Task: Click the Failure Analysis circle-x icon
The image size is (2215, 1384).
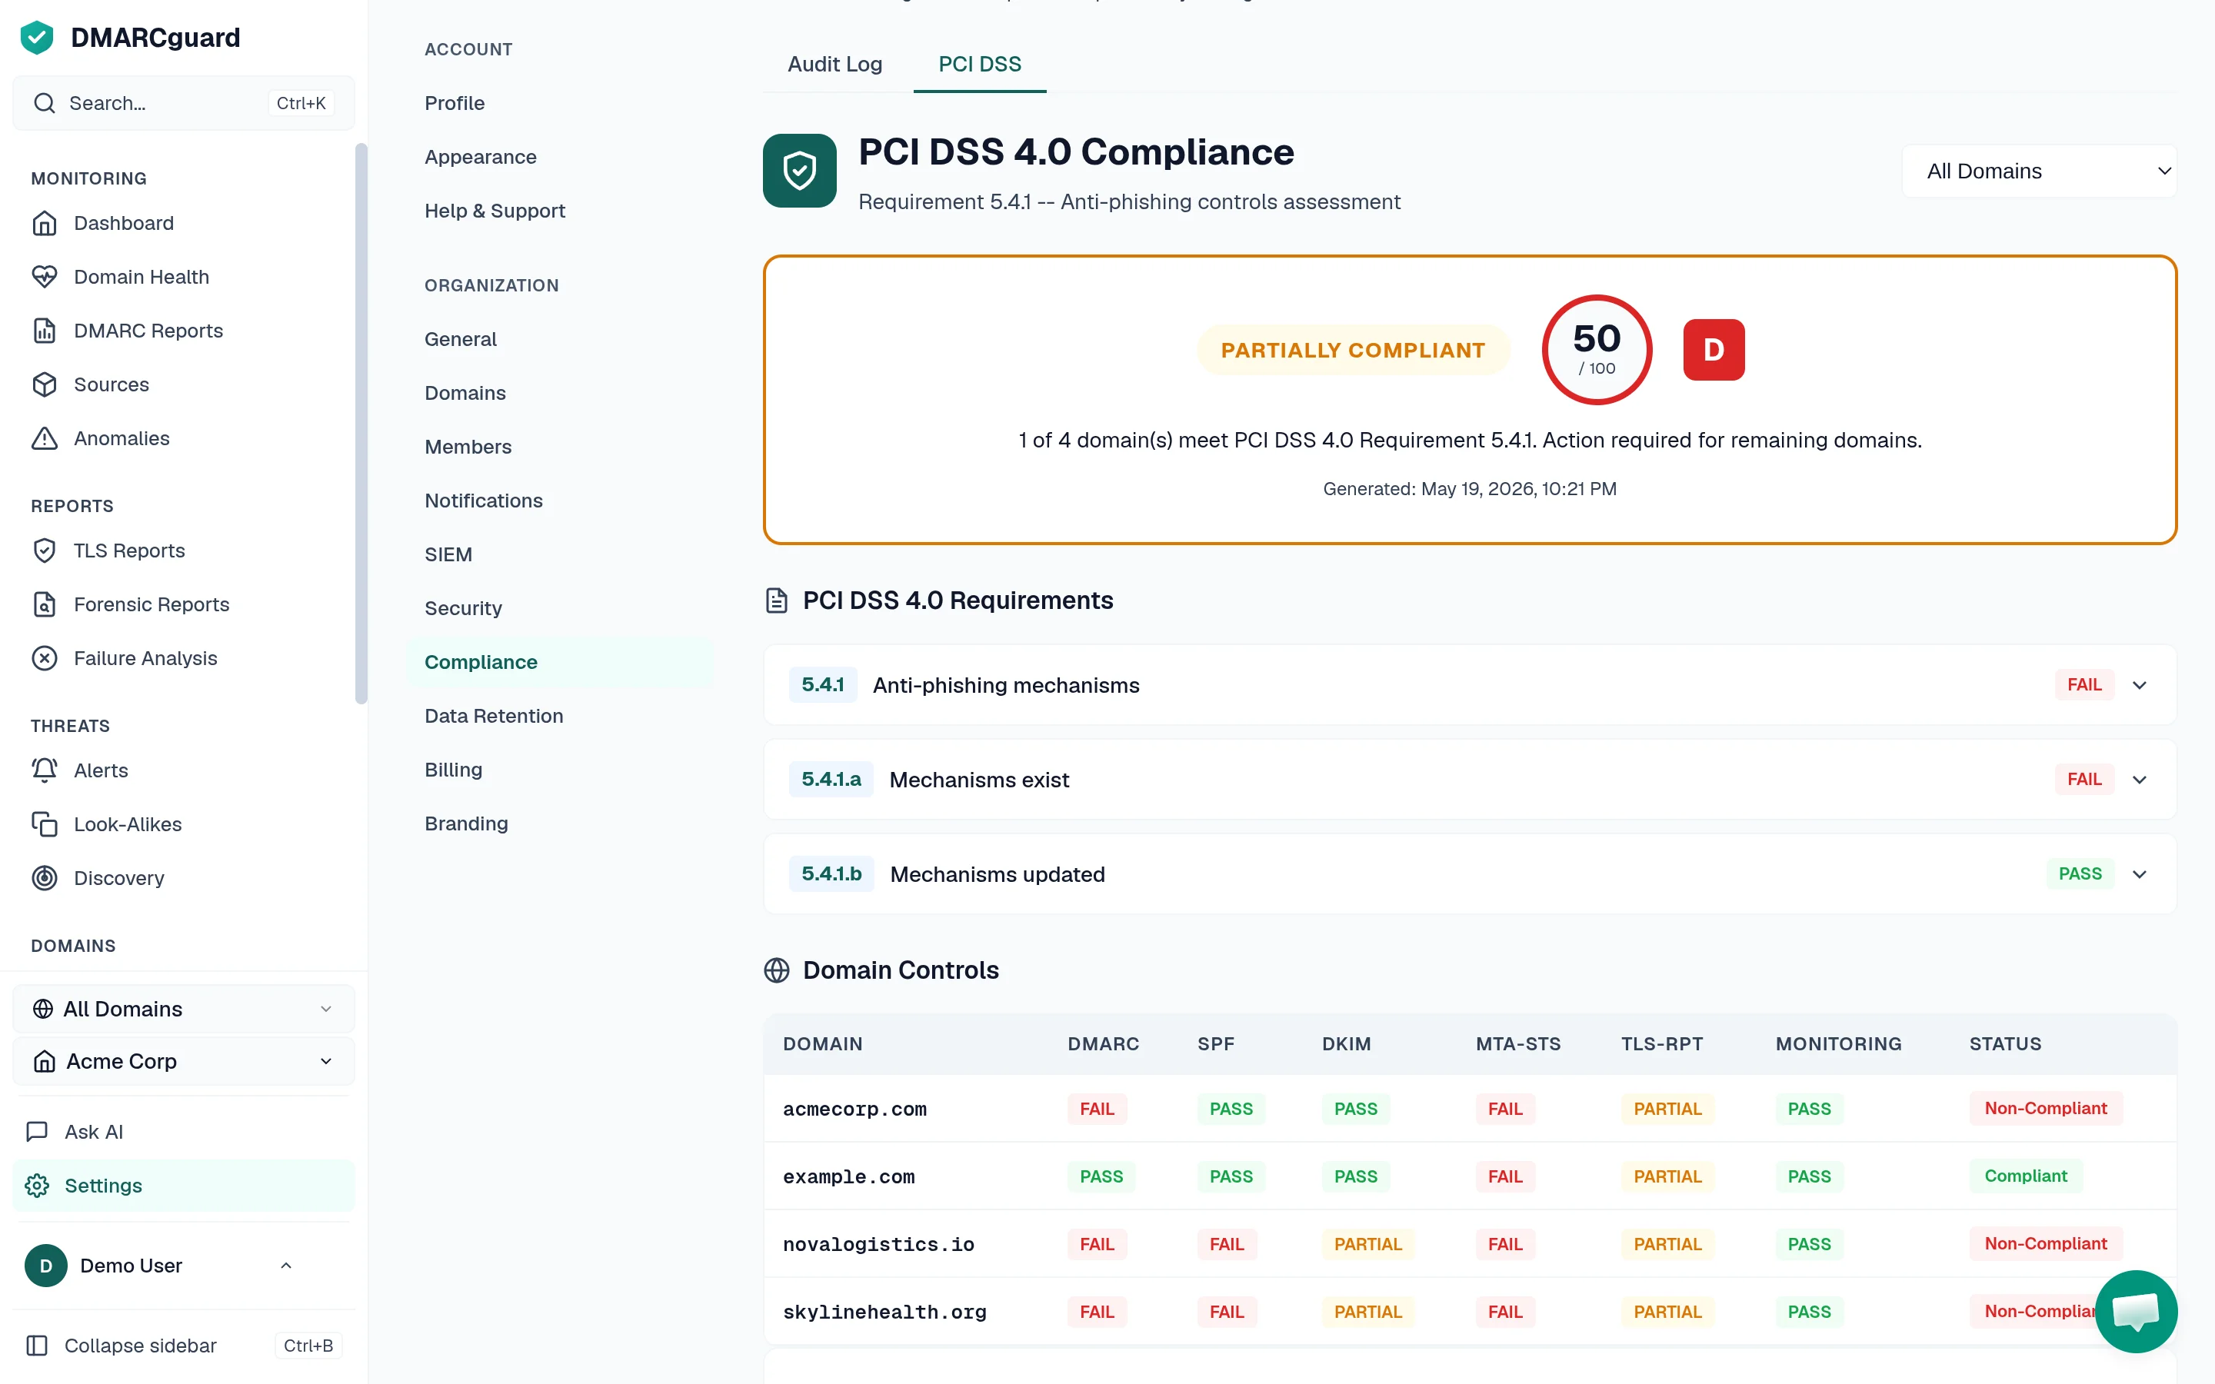Action: click(x=44, y=658)
